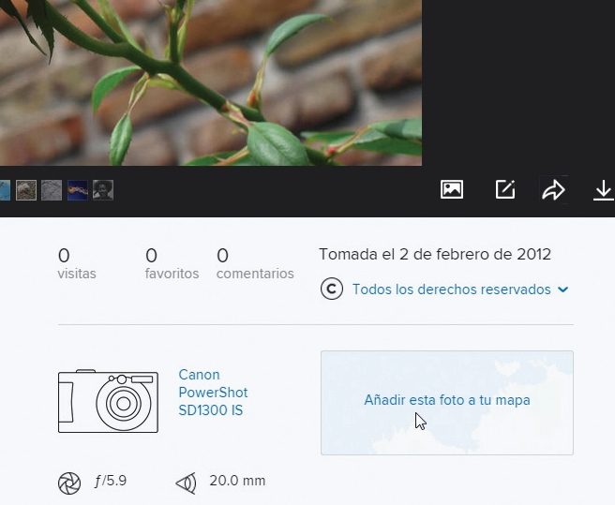Screen dimensions: 615x505
Task: Download the photo with arrow icon
Action: pyautogui.click(x=603, y=190)
